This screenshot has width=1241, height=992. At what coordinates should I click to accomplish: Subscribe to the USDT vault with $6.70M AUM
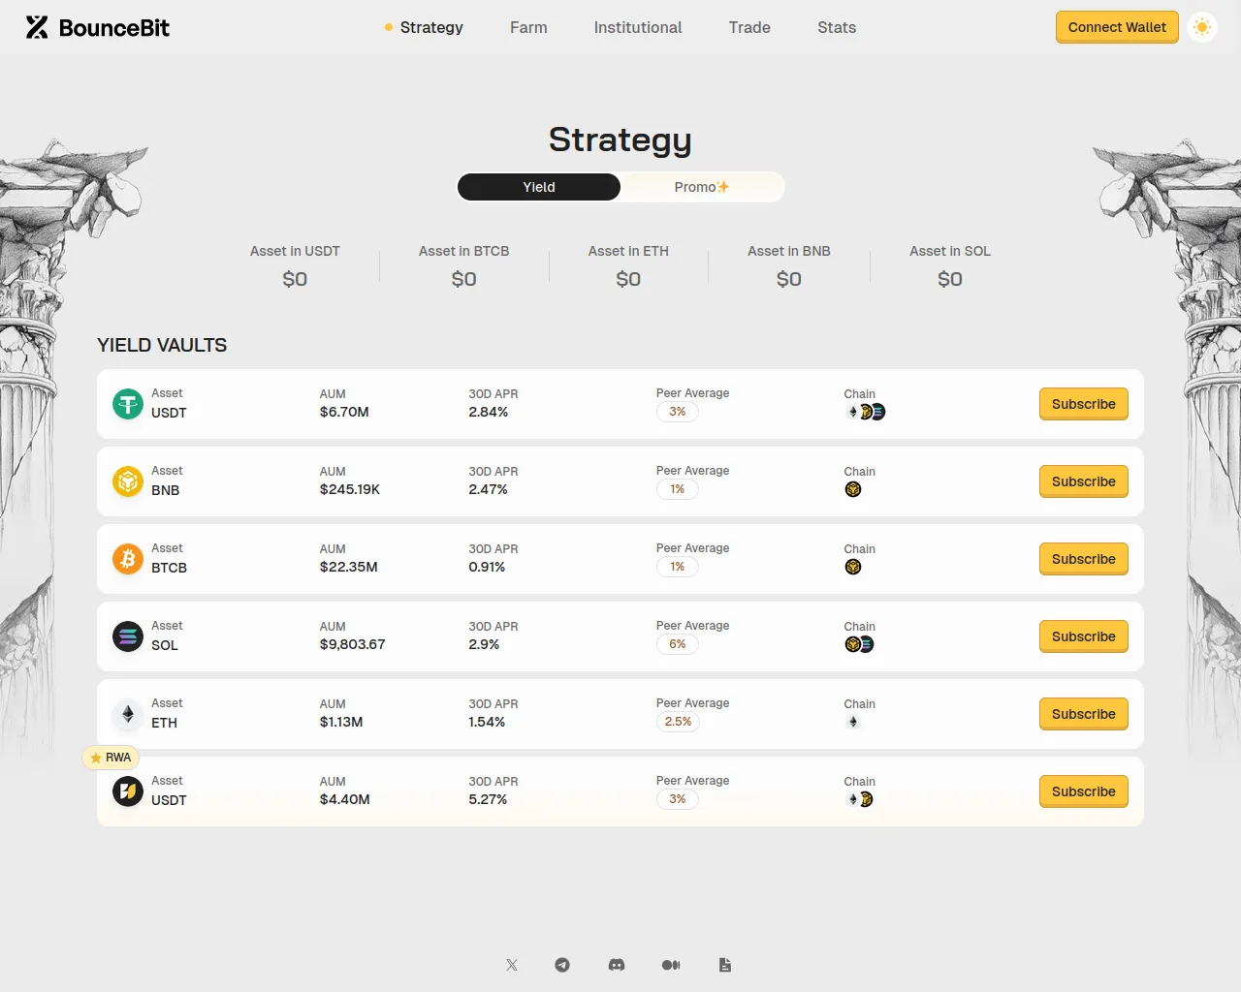point(1084,404)
